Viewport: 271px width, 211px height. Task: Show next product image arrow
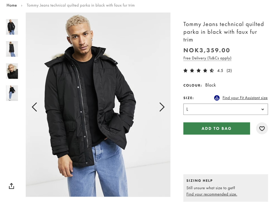click(162, 107)
